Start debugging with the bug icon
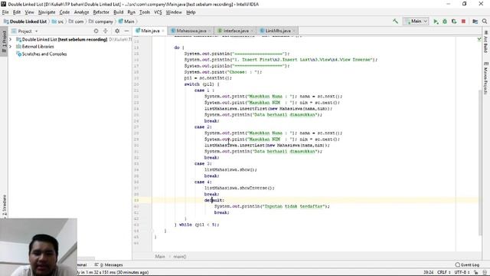This screenshot has width=490, height=276. (445, 21)
